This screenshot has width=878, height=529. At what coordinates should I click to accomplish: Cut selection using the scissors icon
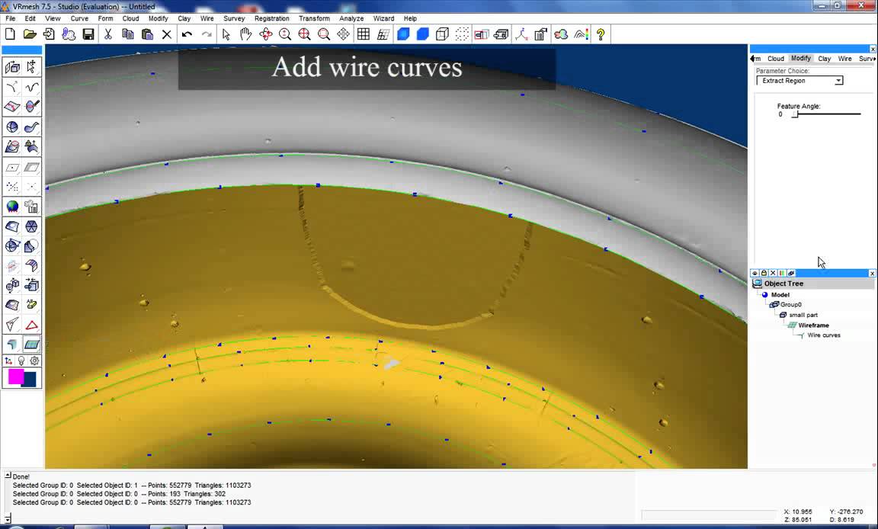point(108,34)
